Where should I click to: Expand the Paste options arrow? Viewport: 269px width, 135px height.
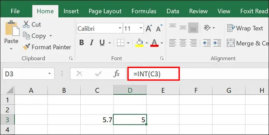pos(11,49)
